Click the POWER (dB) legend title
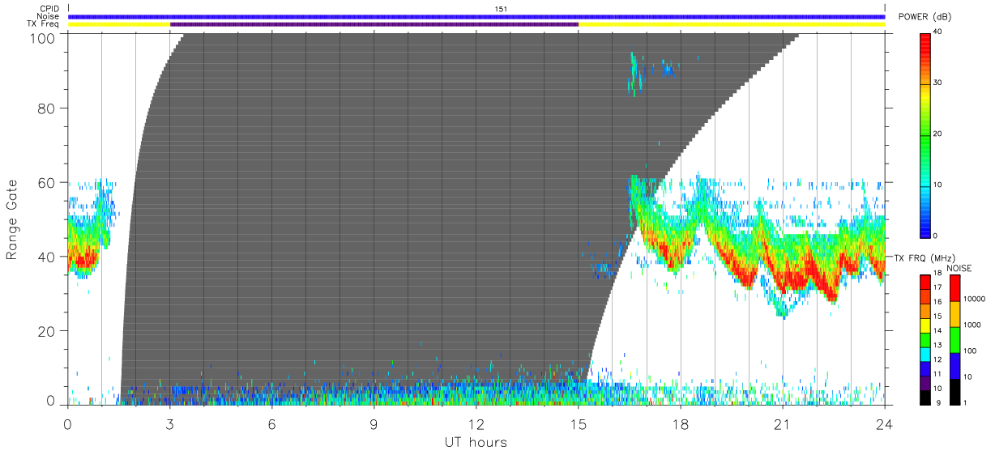995x459 pixels. (x=925, y=17)
